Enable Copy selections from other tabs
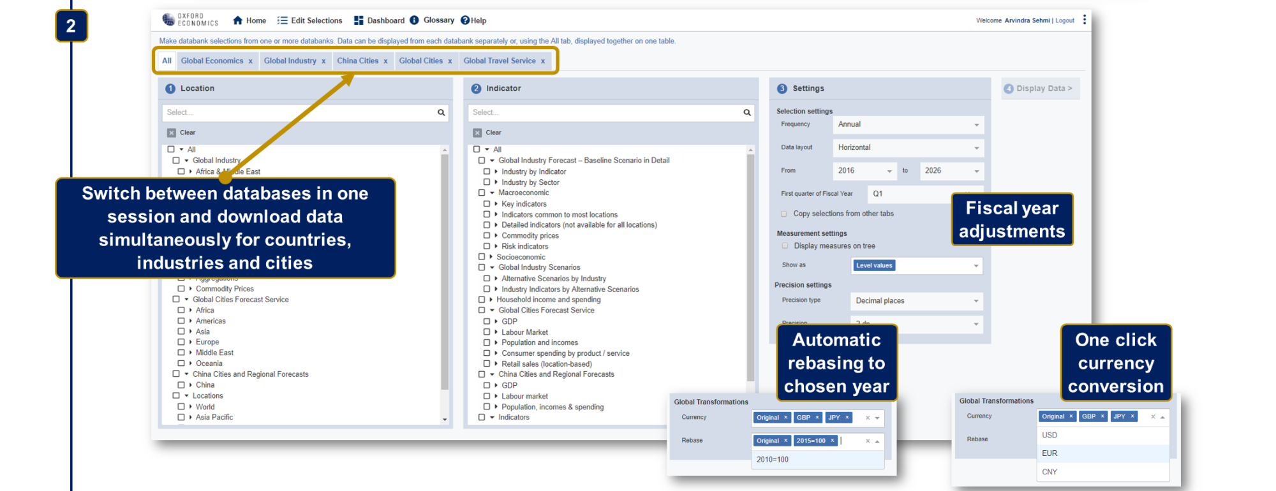The width and height of the screenshot is (1276, 491). pyautogui.click(x=784, y=214)
